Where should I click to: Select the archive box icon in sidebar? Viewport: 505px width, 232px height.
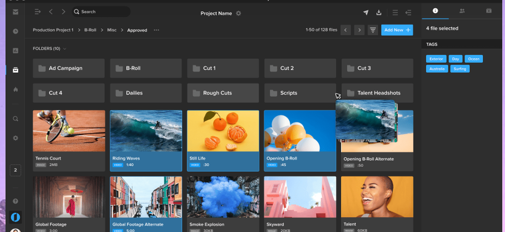(16, 70)
